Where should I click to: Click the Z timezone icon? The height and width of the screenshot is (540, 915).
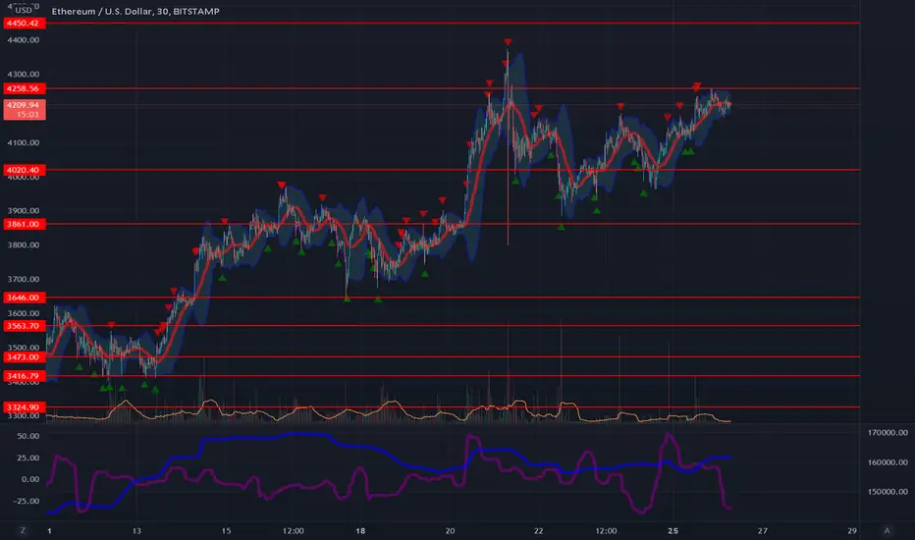pos(23,530)
